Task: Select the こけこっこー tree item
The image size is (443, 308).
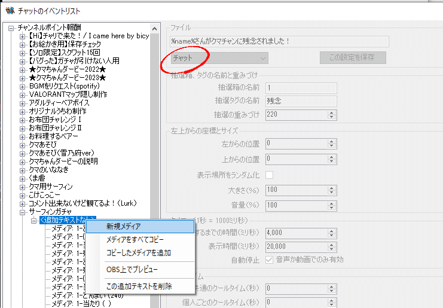Action: point(44,195)
